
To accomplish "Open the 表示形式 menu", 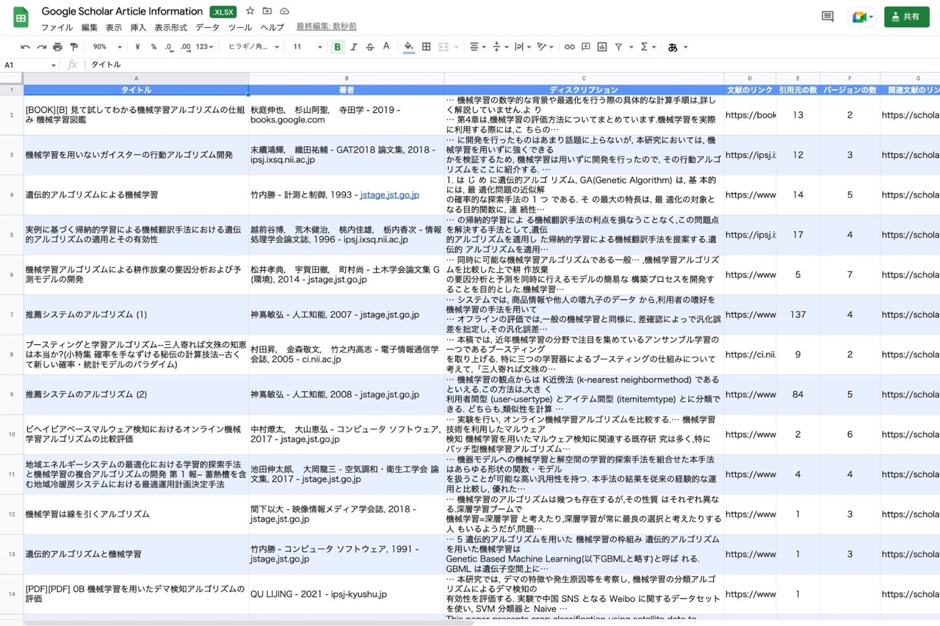I will [x=170, y=27].
